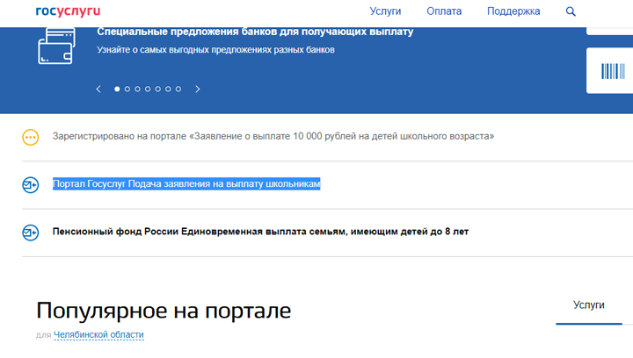Screen dimensions: 633x358
Task: Change region via Челябинской области link
Action: point(98,334)
